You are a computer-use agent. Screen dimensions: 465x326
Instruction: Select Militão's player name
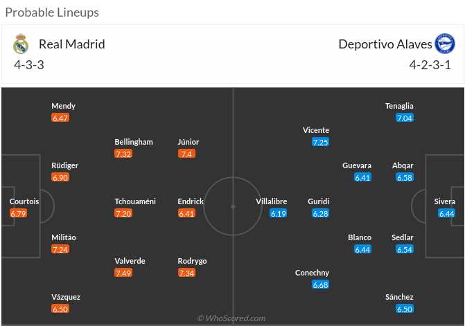(64, 237)
